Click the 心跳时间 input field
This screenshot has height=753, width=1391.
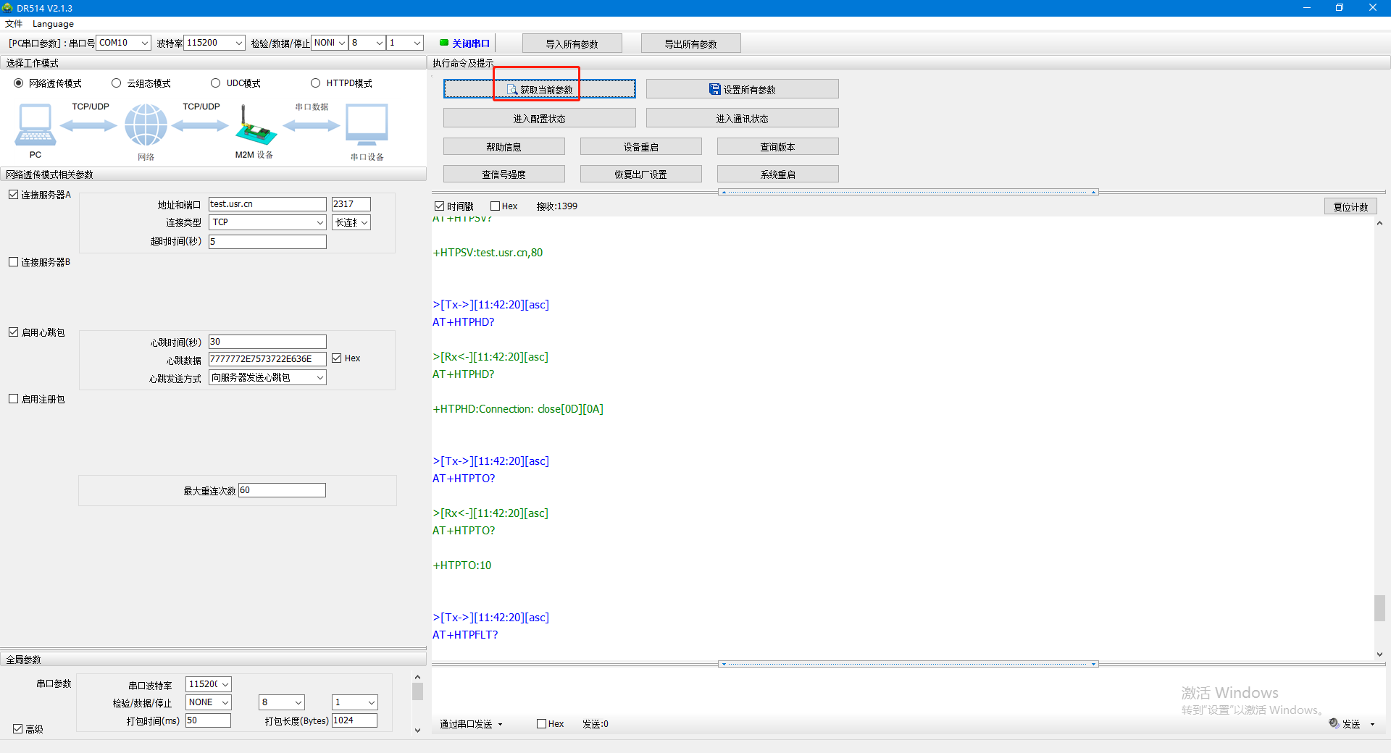267,342
